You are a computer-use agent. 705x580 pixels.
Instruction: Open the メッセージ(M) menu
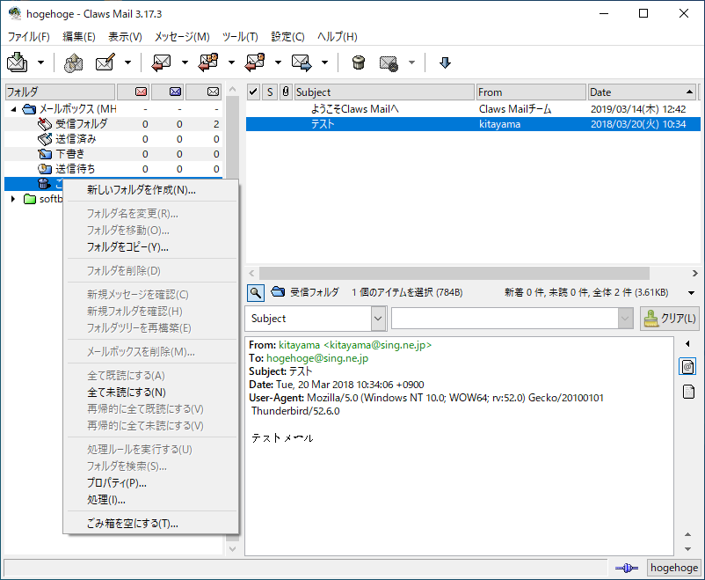coord(182,36)
